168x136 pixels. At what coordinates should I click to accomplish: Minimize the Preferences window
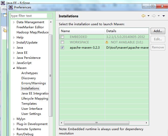tap(146, 6)
